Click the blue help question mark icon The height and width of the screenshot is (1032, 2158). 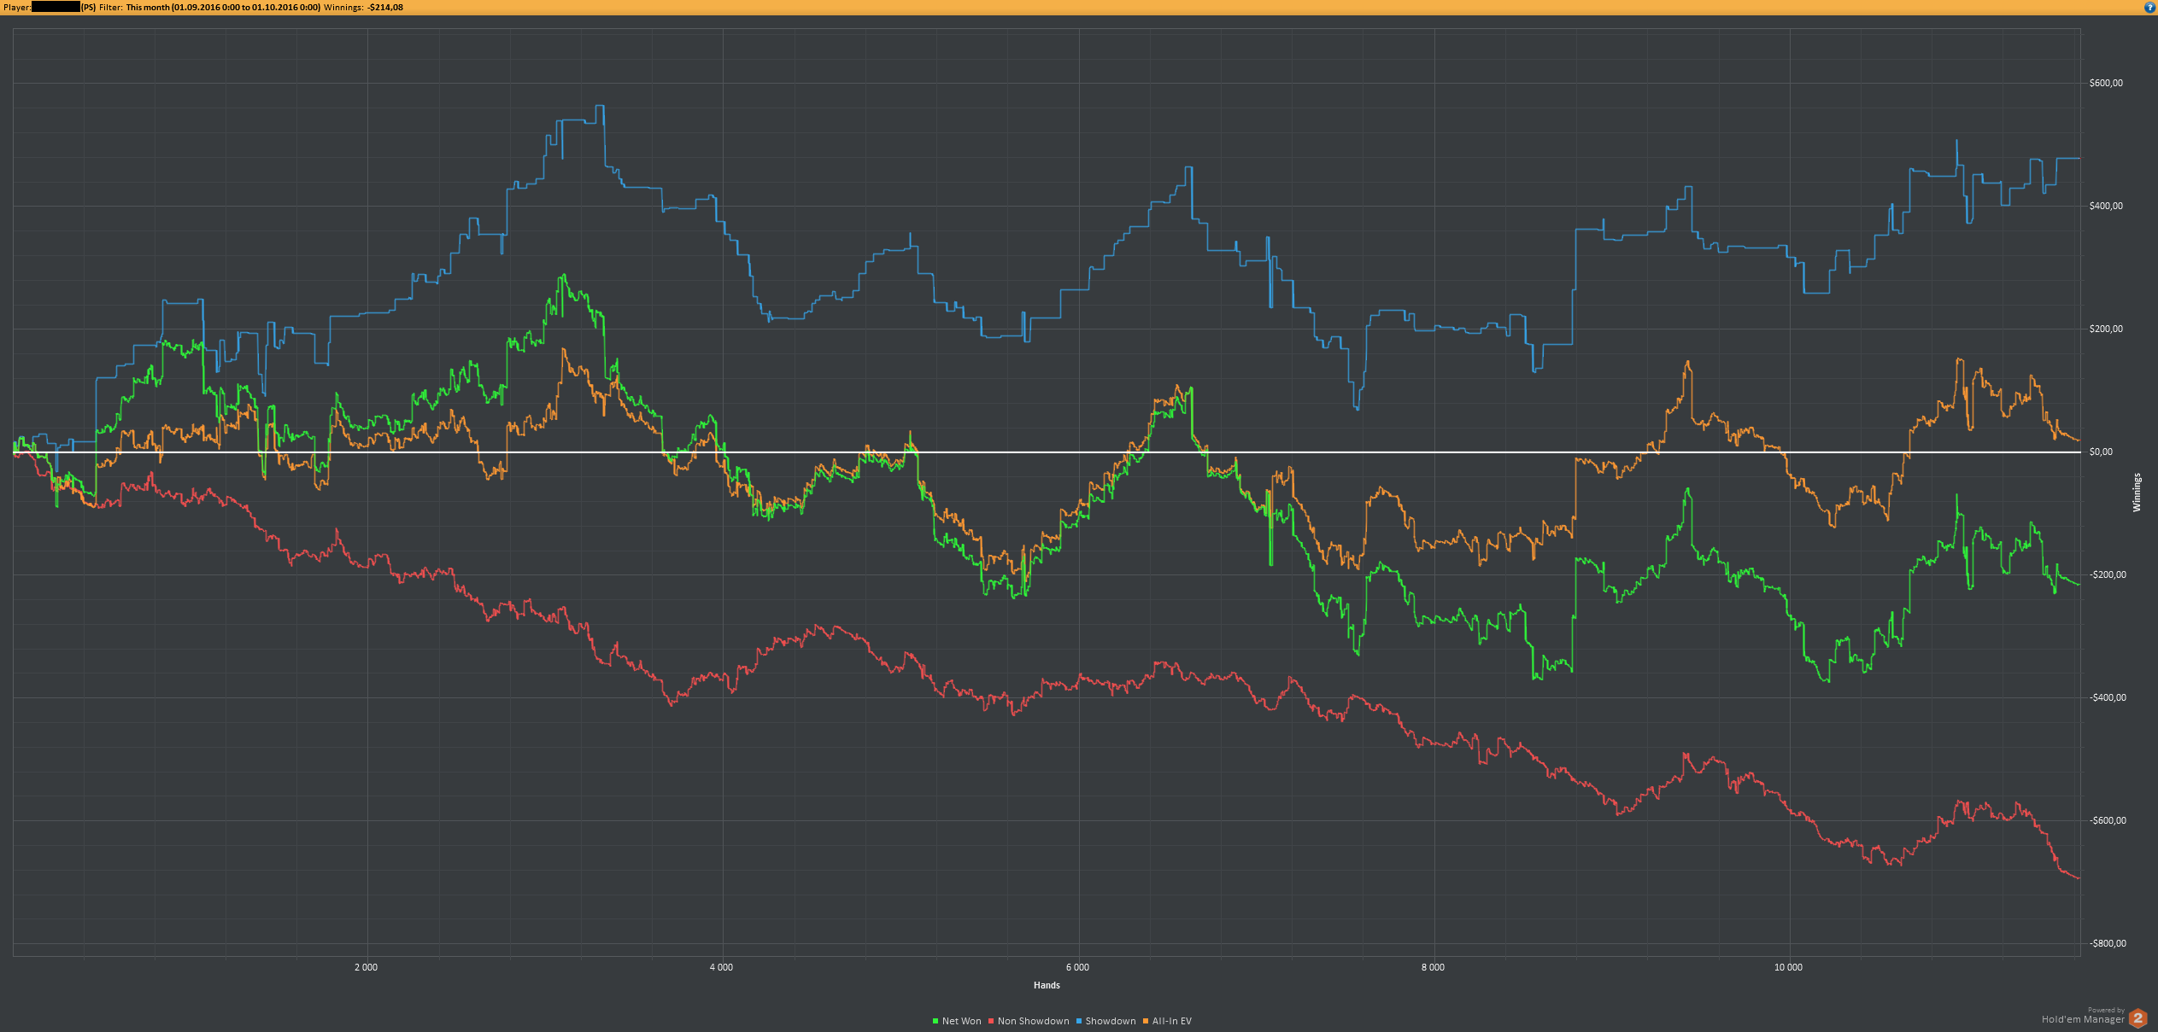click(x=2149, y=7)
